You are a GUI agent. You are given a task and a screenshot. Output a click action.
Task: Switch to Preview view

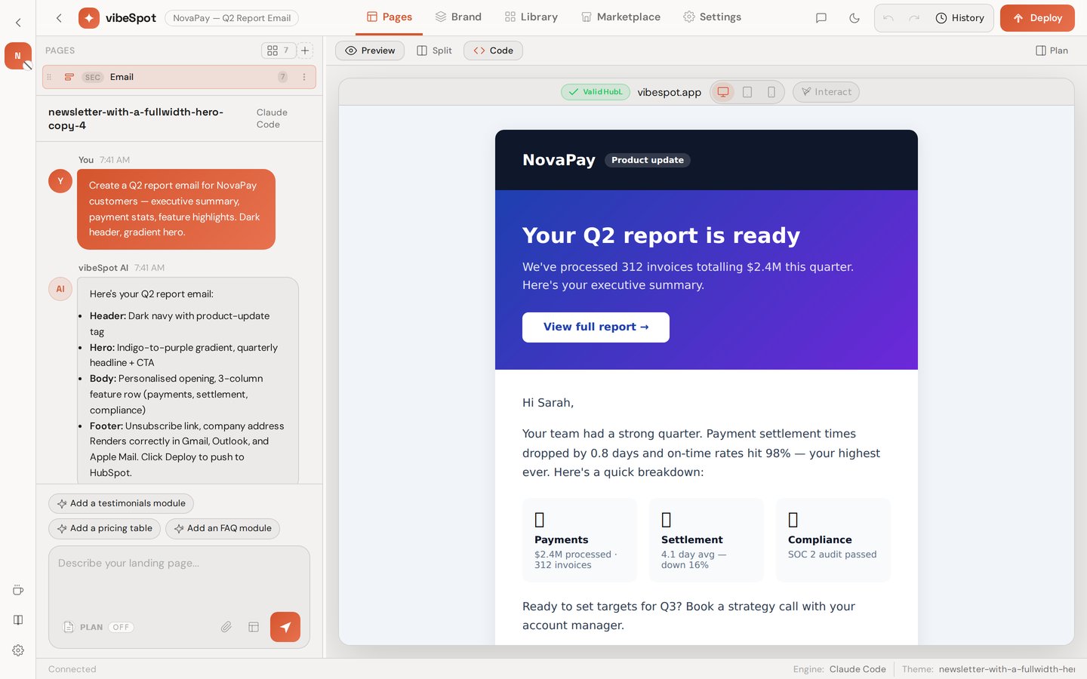tap(370, 51)
